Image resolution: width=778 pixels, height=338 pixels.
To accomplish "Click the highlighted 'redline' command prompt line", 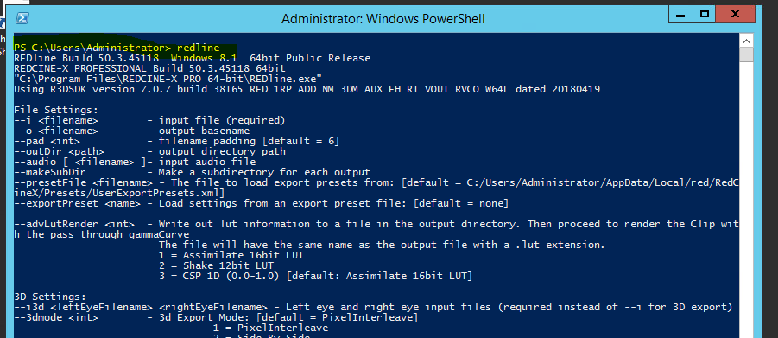I will click(117, 48).
